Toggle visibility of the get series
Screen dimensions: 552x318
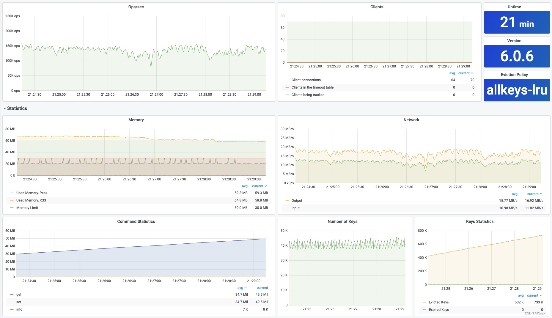coord(19,295)
